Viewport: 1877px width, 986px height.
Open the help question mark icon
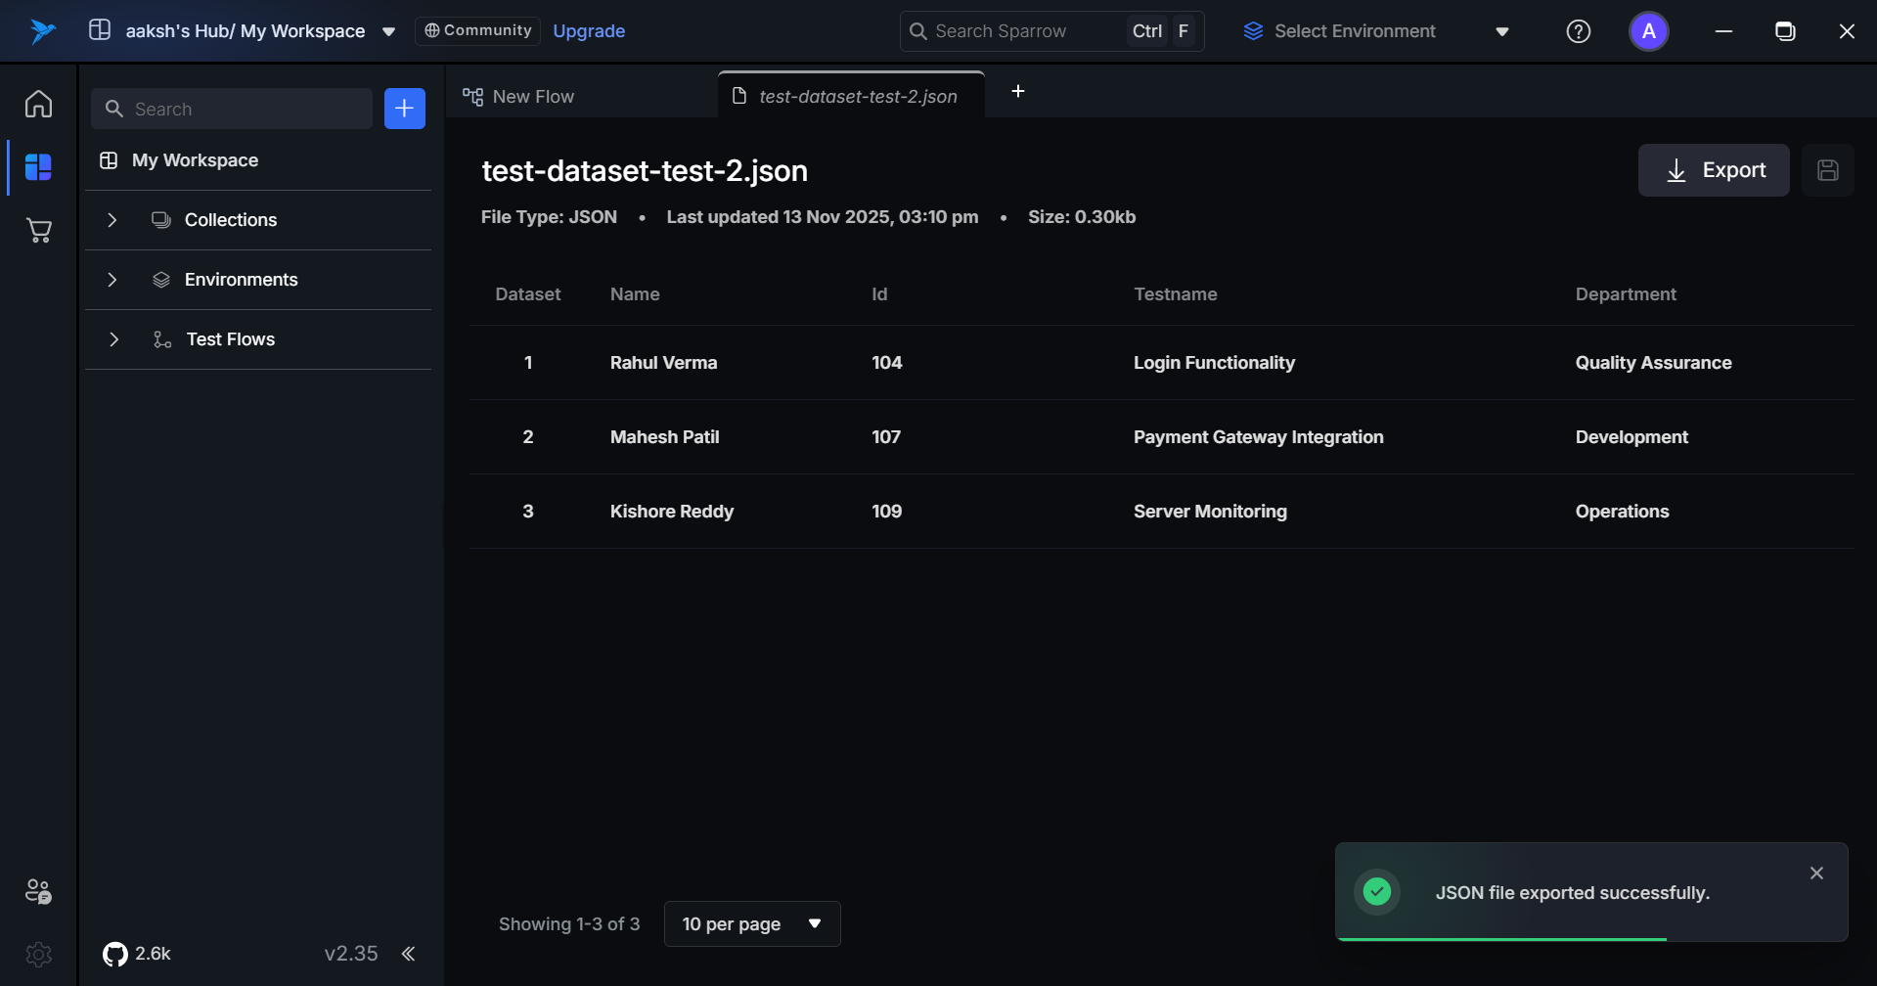pyautogui.click(x=1578, y=31)
